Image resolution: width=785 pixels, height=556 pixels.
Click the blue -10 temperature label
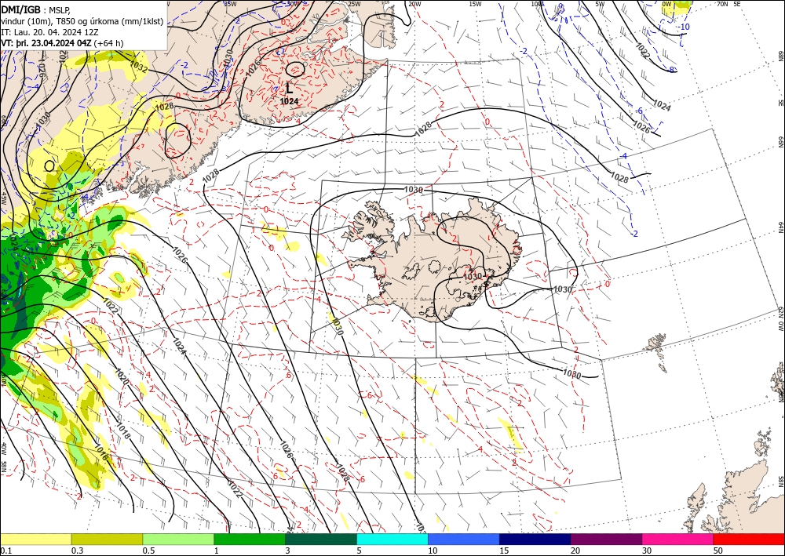684,27
